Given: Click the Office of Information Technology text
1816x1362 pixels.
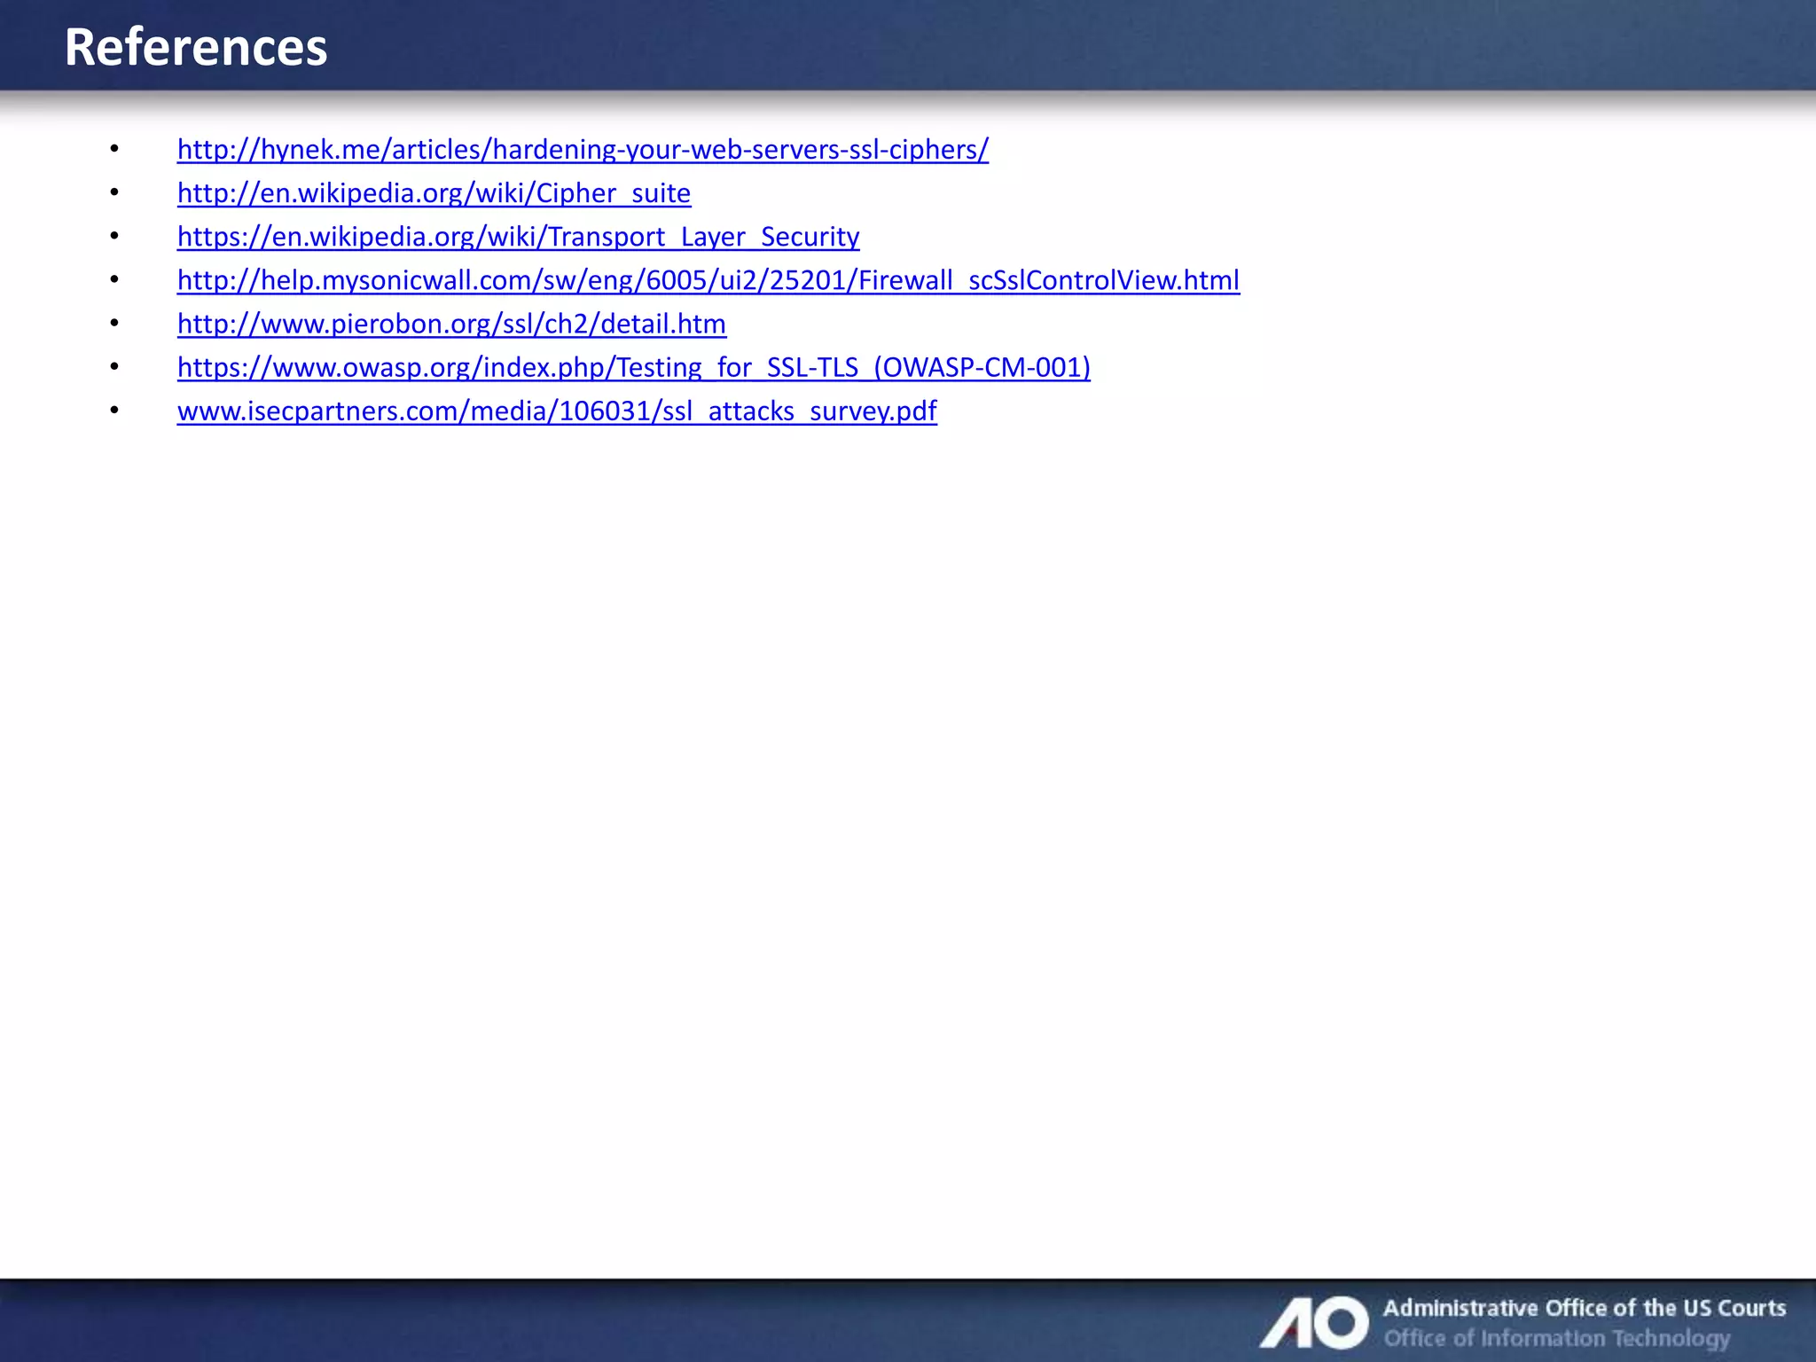Looking at the screenshot, I should coord(1557,1337).
